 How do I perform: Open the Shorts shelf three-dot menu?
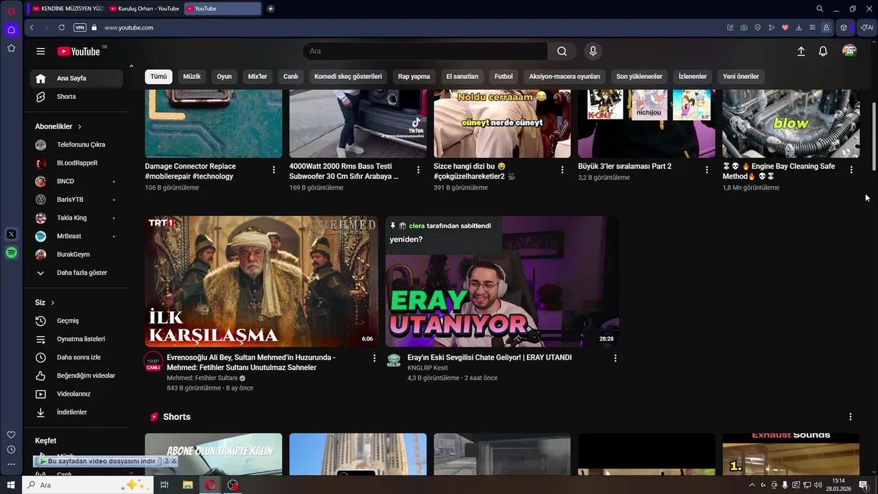click(851, 417)
